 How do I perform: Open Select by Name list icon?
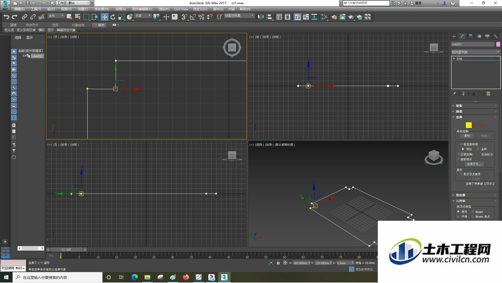[78, 17]
